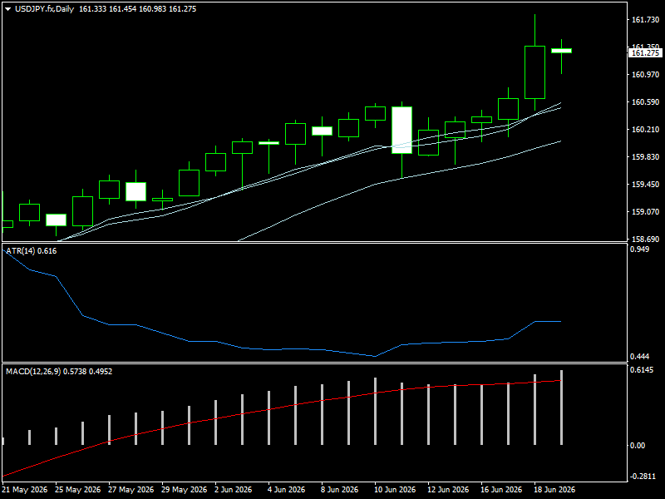Select the 21 May 2026 date label
The width and height of the screenshot is (665, 499).
coord(25,490)
